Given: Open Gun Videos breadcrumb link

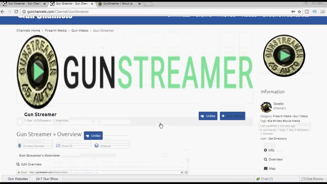Looking at the screenshot, I should click(80, 30).
